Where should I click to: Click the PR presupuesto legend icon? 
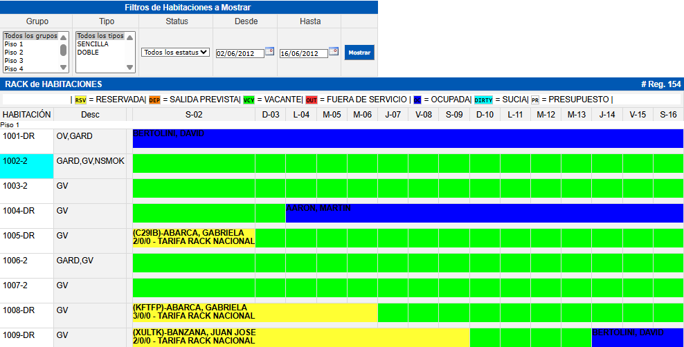pyautogui.click(x=535, y=100)
